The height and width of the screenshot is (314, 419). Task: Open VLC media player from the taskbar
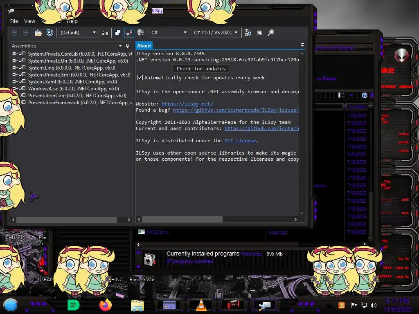tap(201, 305)
